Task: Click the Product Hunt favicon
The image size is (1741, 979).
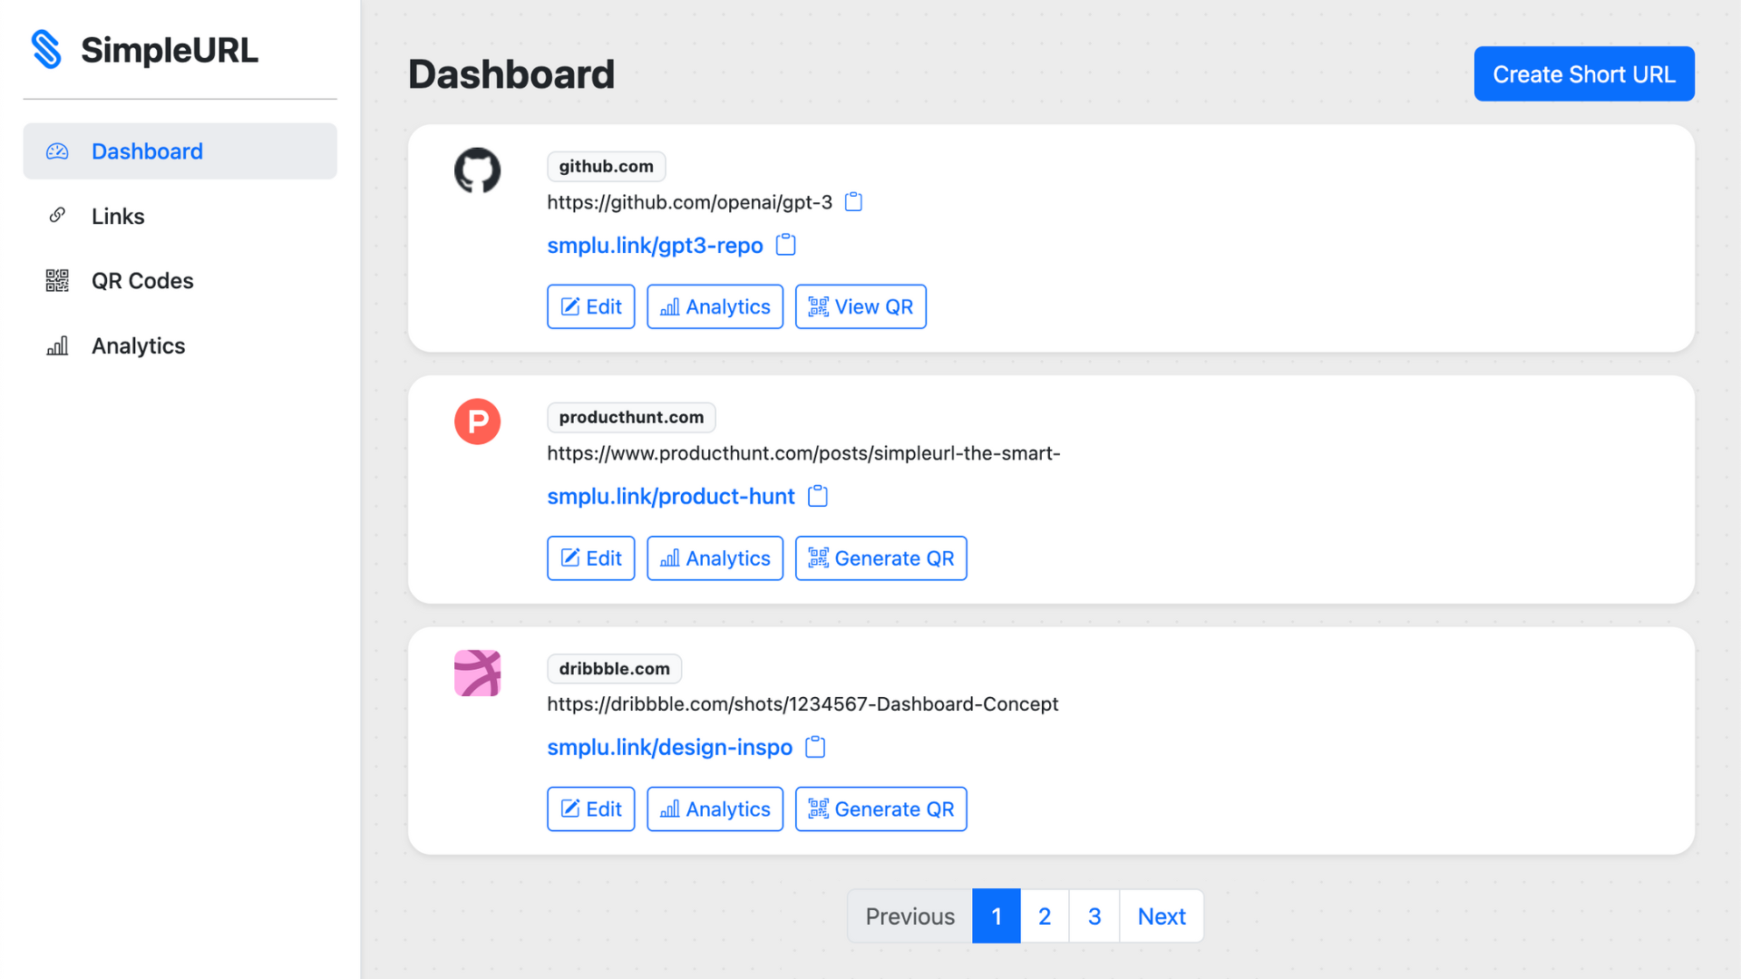Action: [477, 422]
